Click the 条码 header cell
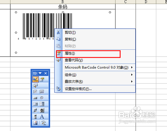Image resolution: width=167 pixels, height=131 pixels. coord(63,7)
